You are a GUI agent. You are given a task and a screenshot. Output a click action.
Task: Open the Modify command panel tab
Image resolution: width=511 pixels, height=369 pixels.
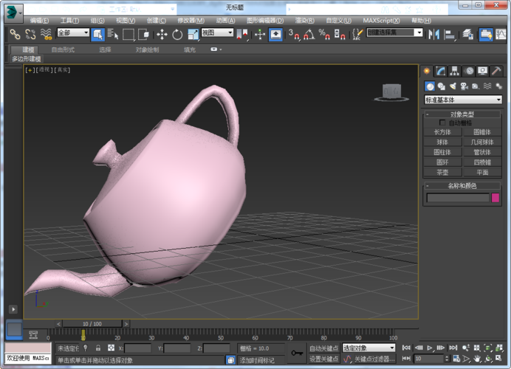click(x=441, y=71)
